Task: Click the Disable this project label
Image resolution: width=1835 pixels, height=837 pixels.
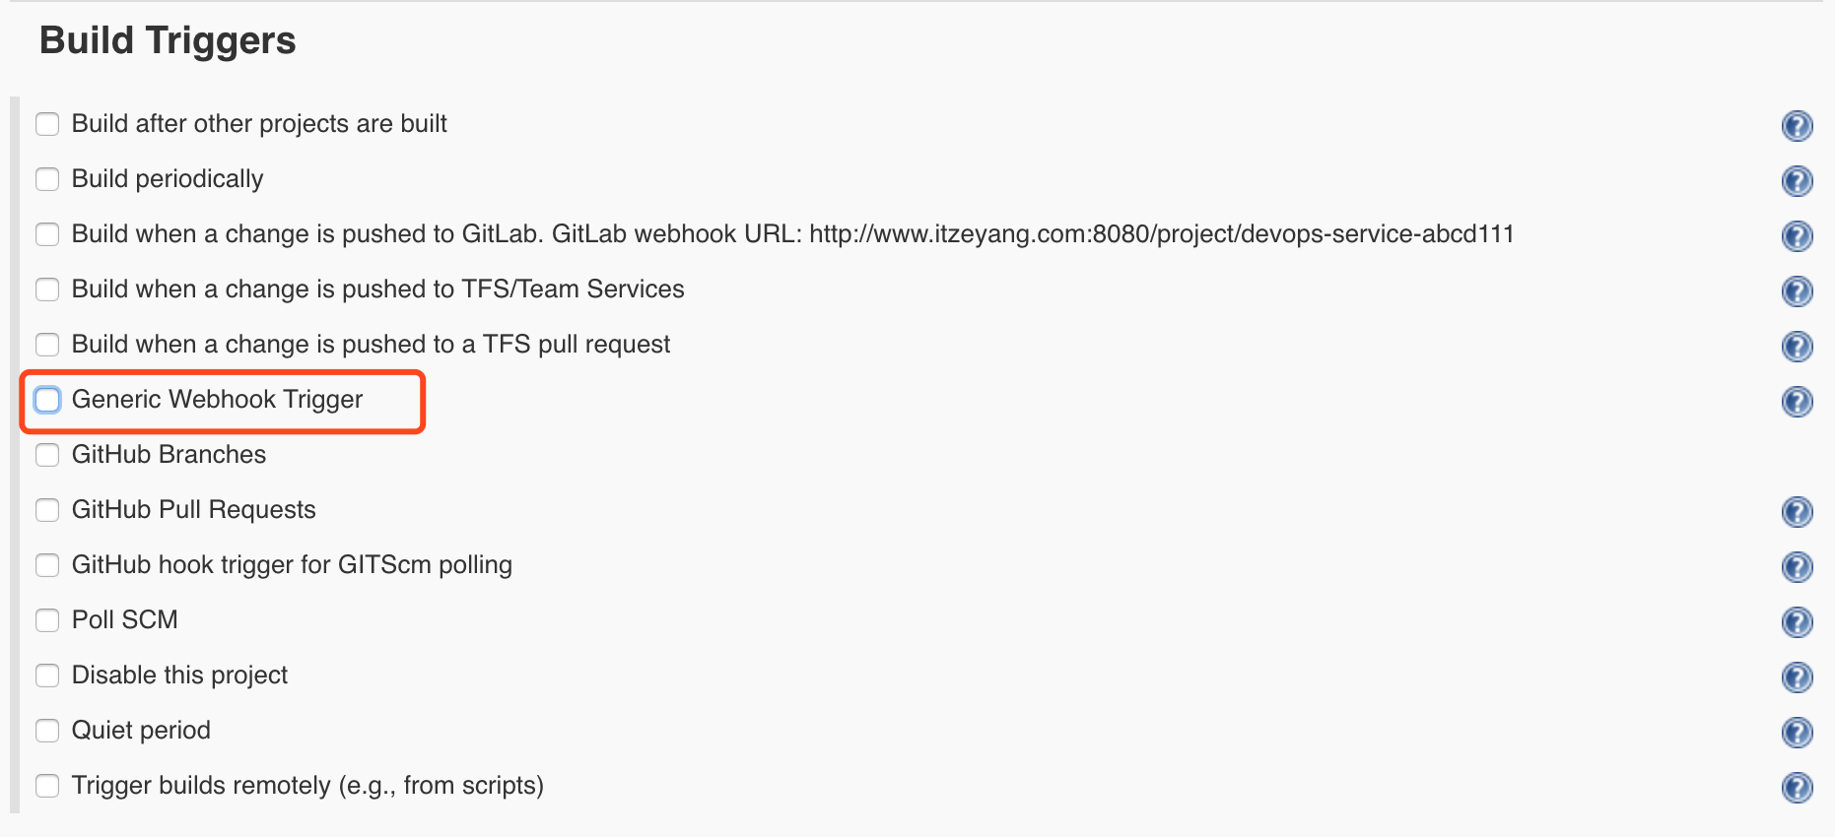Action: click(179, 676)
